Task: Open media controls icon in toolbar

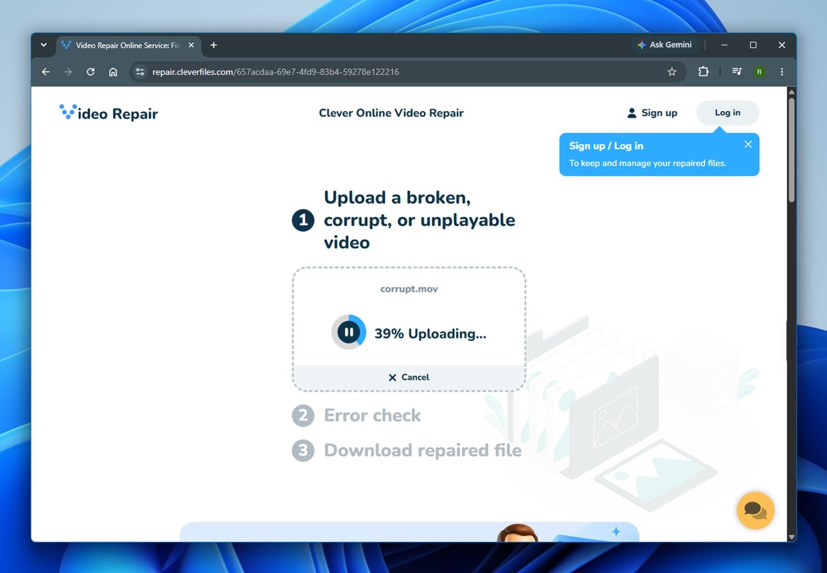Action: click(x=737, y=72)
